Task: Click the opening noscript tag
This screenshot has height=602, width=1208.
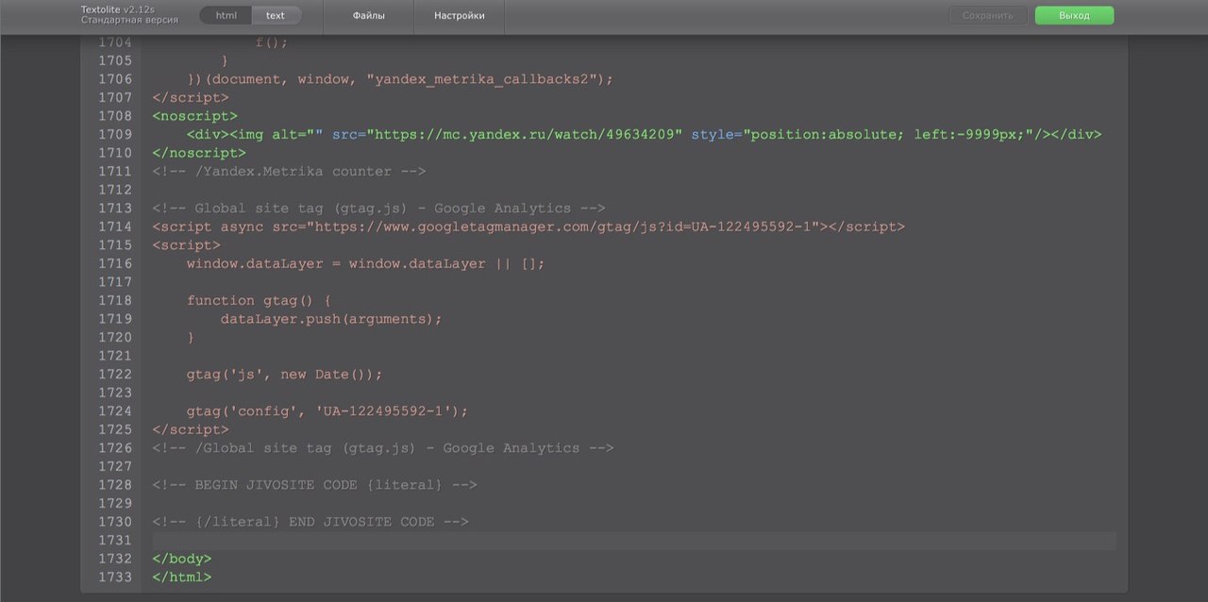Action: point(194,116)
